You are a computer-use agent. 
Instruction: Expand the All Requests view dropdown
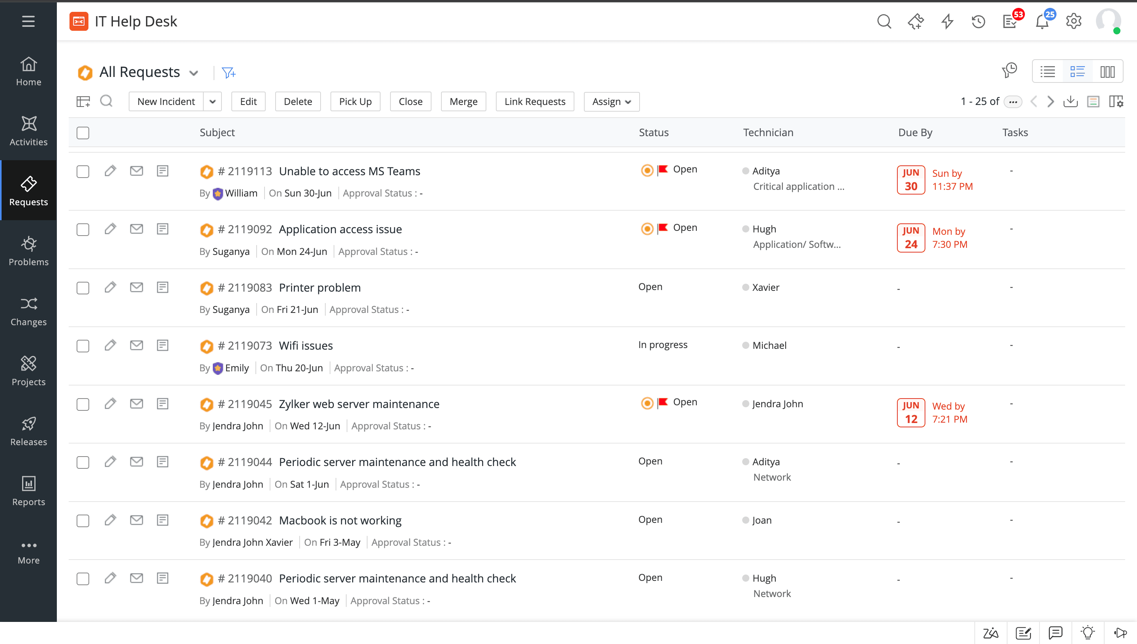pyautogui.click(x=194, y=72)
